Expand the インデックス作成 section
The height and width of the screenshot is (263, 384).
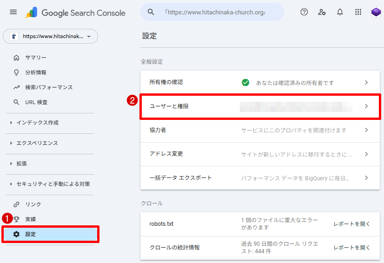(37, 123)
